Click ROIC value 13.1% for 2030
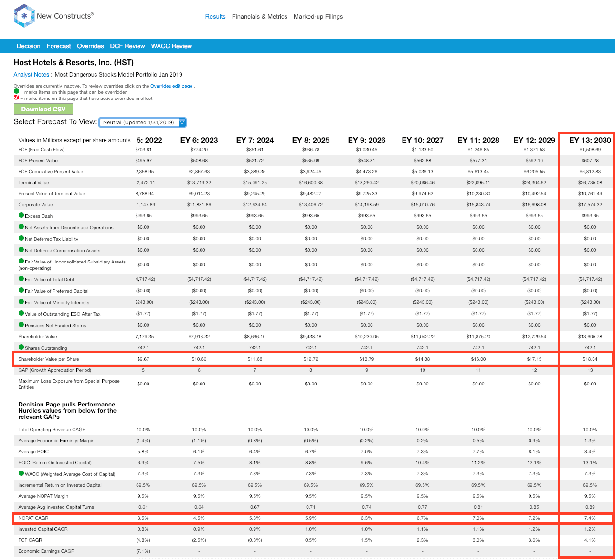This screenshot has width=615, height=559. tap(590, 462)
